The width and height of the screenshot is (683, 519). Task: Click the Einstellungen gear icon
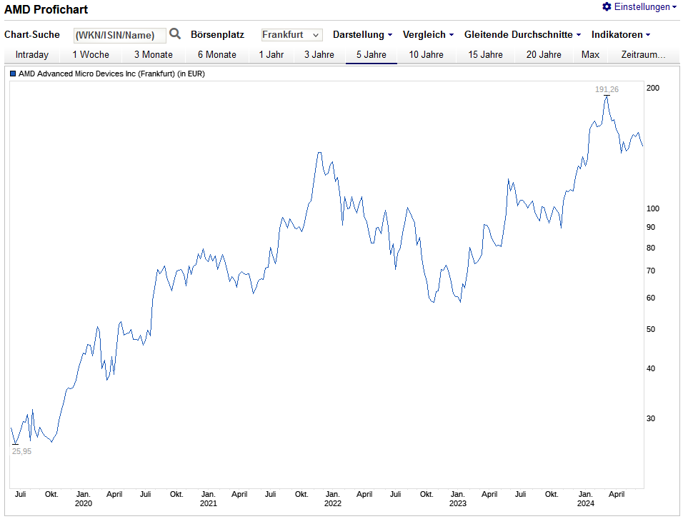[x=607, y=6]
